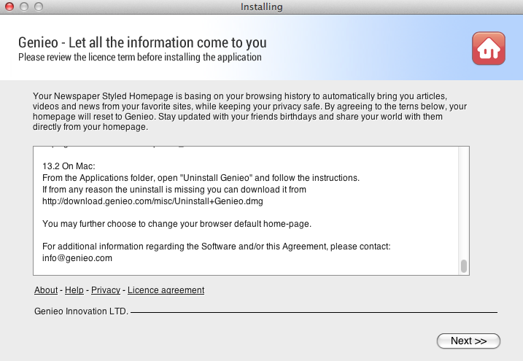The height and width of the screenshot is (361, 523).
Task: Open the Help link
Action: point(74,290)
